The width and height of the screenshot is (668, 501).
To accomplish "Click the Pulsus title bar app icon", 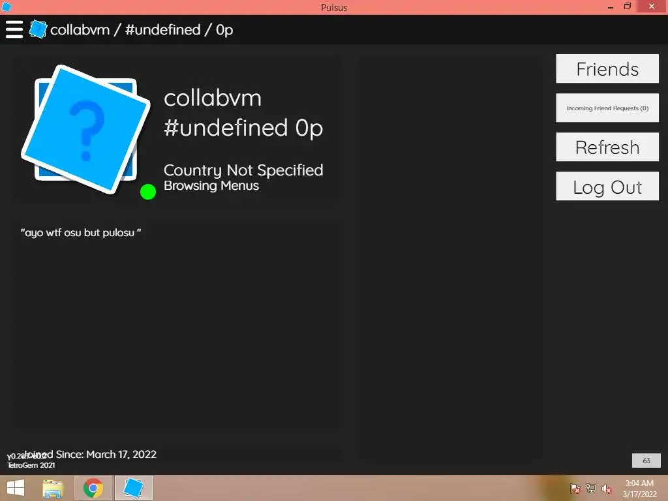I will point(6,7).
